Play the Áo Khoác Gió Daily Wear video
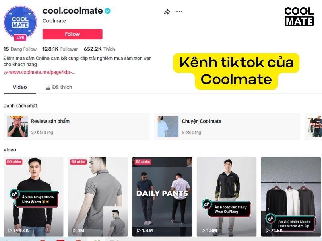The image size is (322, 241). pyautogui.click(x=227, y=197)
